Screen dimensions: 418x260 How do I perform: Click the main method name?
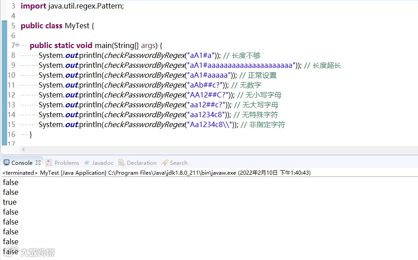(103, 46)
